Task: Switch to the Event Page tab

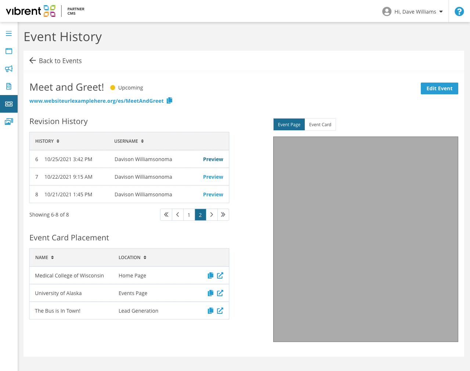Action: coord(289,124)
